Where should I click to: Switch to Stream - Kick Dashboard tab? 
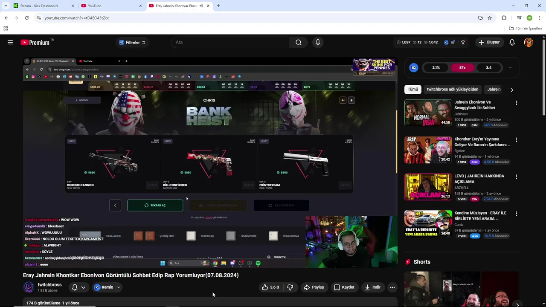click(44, 6)
